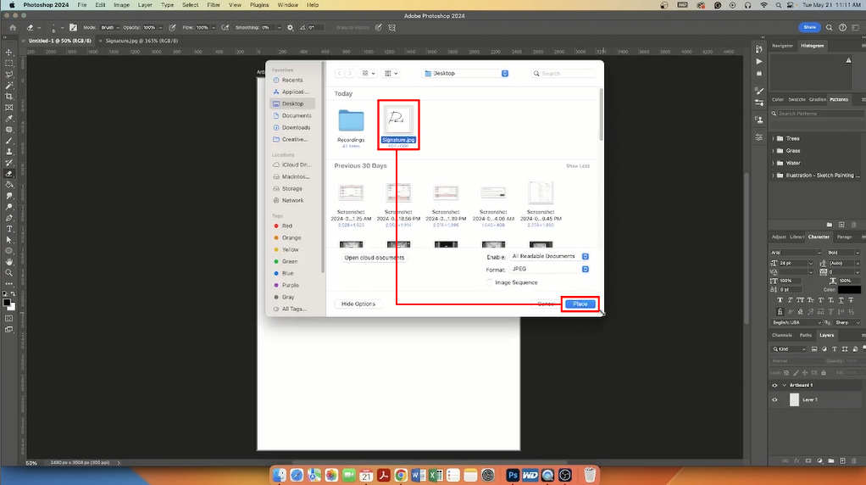Toggle pressure for opacity icon

click(x=172, y=28)
